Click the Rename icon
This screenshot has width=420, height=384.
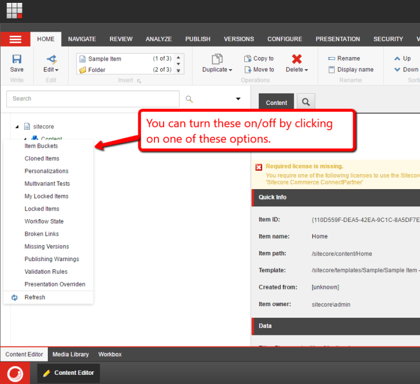tap(332, 58)
